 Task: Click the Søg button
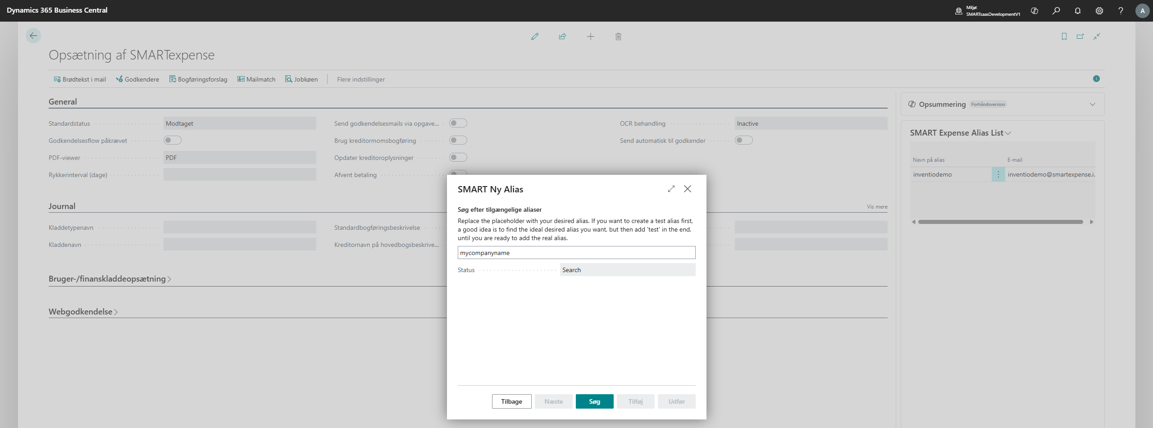click(x=594, y=401)
